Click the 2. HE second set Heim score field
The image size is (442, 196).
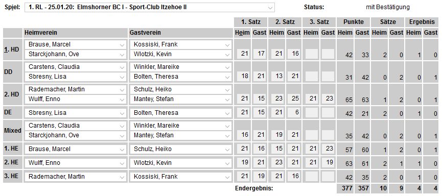(277, 162)
